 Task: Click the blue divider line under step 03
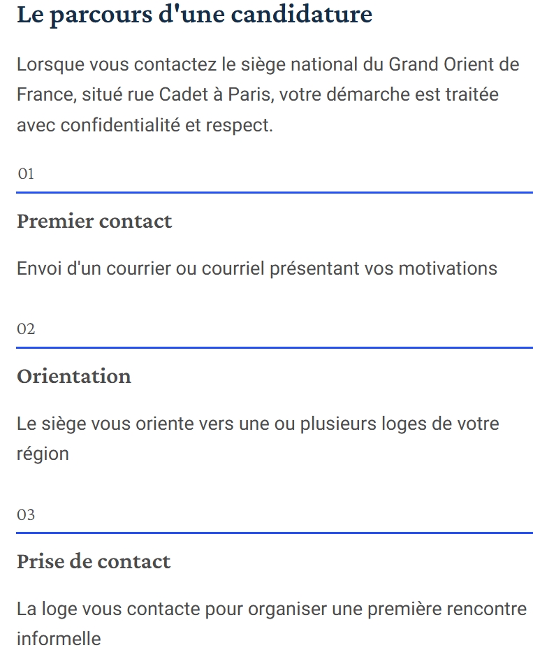click(x=274, y=533)
